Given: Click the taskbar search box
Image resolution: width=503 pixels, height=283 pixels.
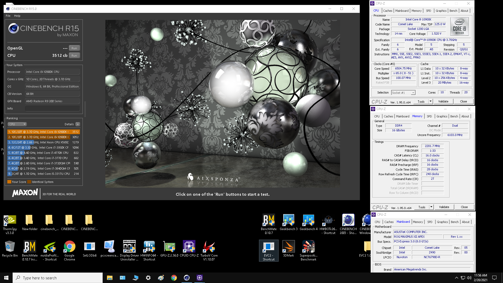Looking at the screenshot, I should coord(58,278).
